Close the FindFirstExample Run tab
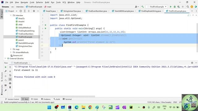This screenshot has height=111, width=198. pos(29,63)
